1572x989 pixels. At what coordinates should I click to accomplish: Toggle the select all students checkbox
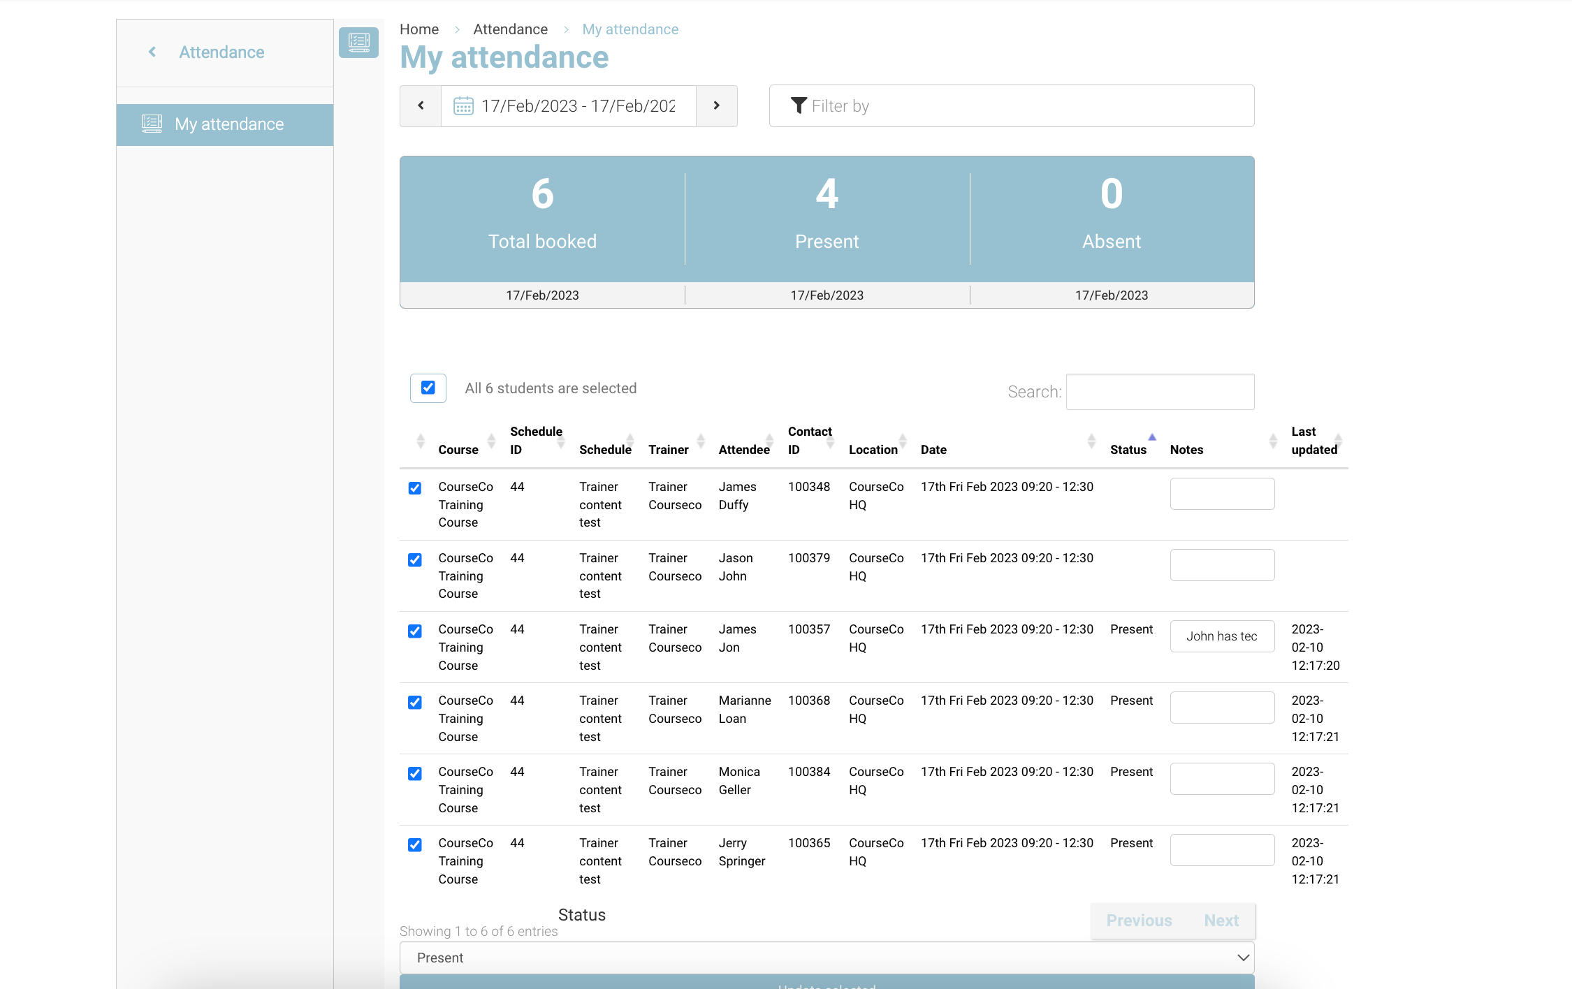pos(428,388)
